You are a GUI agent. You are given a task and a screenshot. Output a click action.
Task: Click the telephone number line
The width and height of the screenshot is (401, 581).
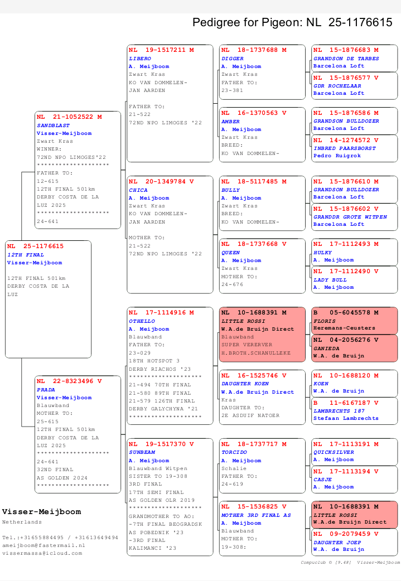point(60,538)
